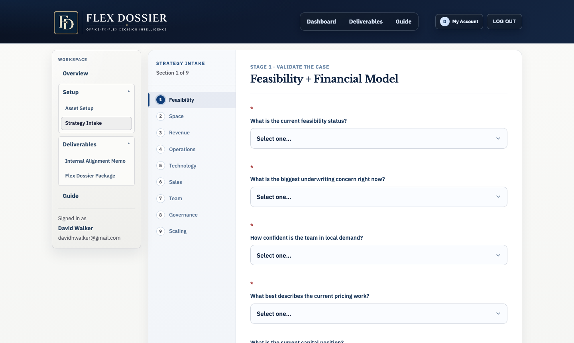Open Flex Dossier Package link
574x343 pixels.
90,176
